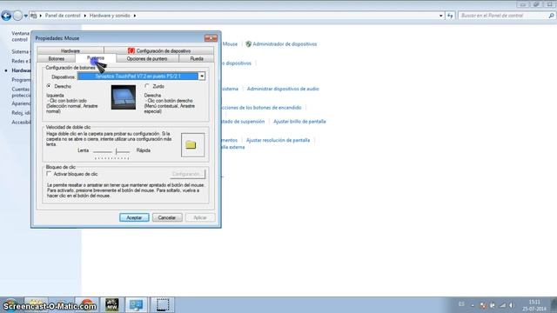Close the Propiedades: Mouse dialog
557x313 pixels.
tap(211, 37)
